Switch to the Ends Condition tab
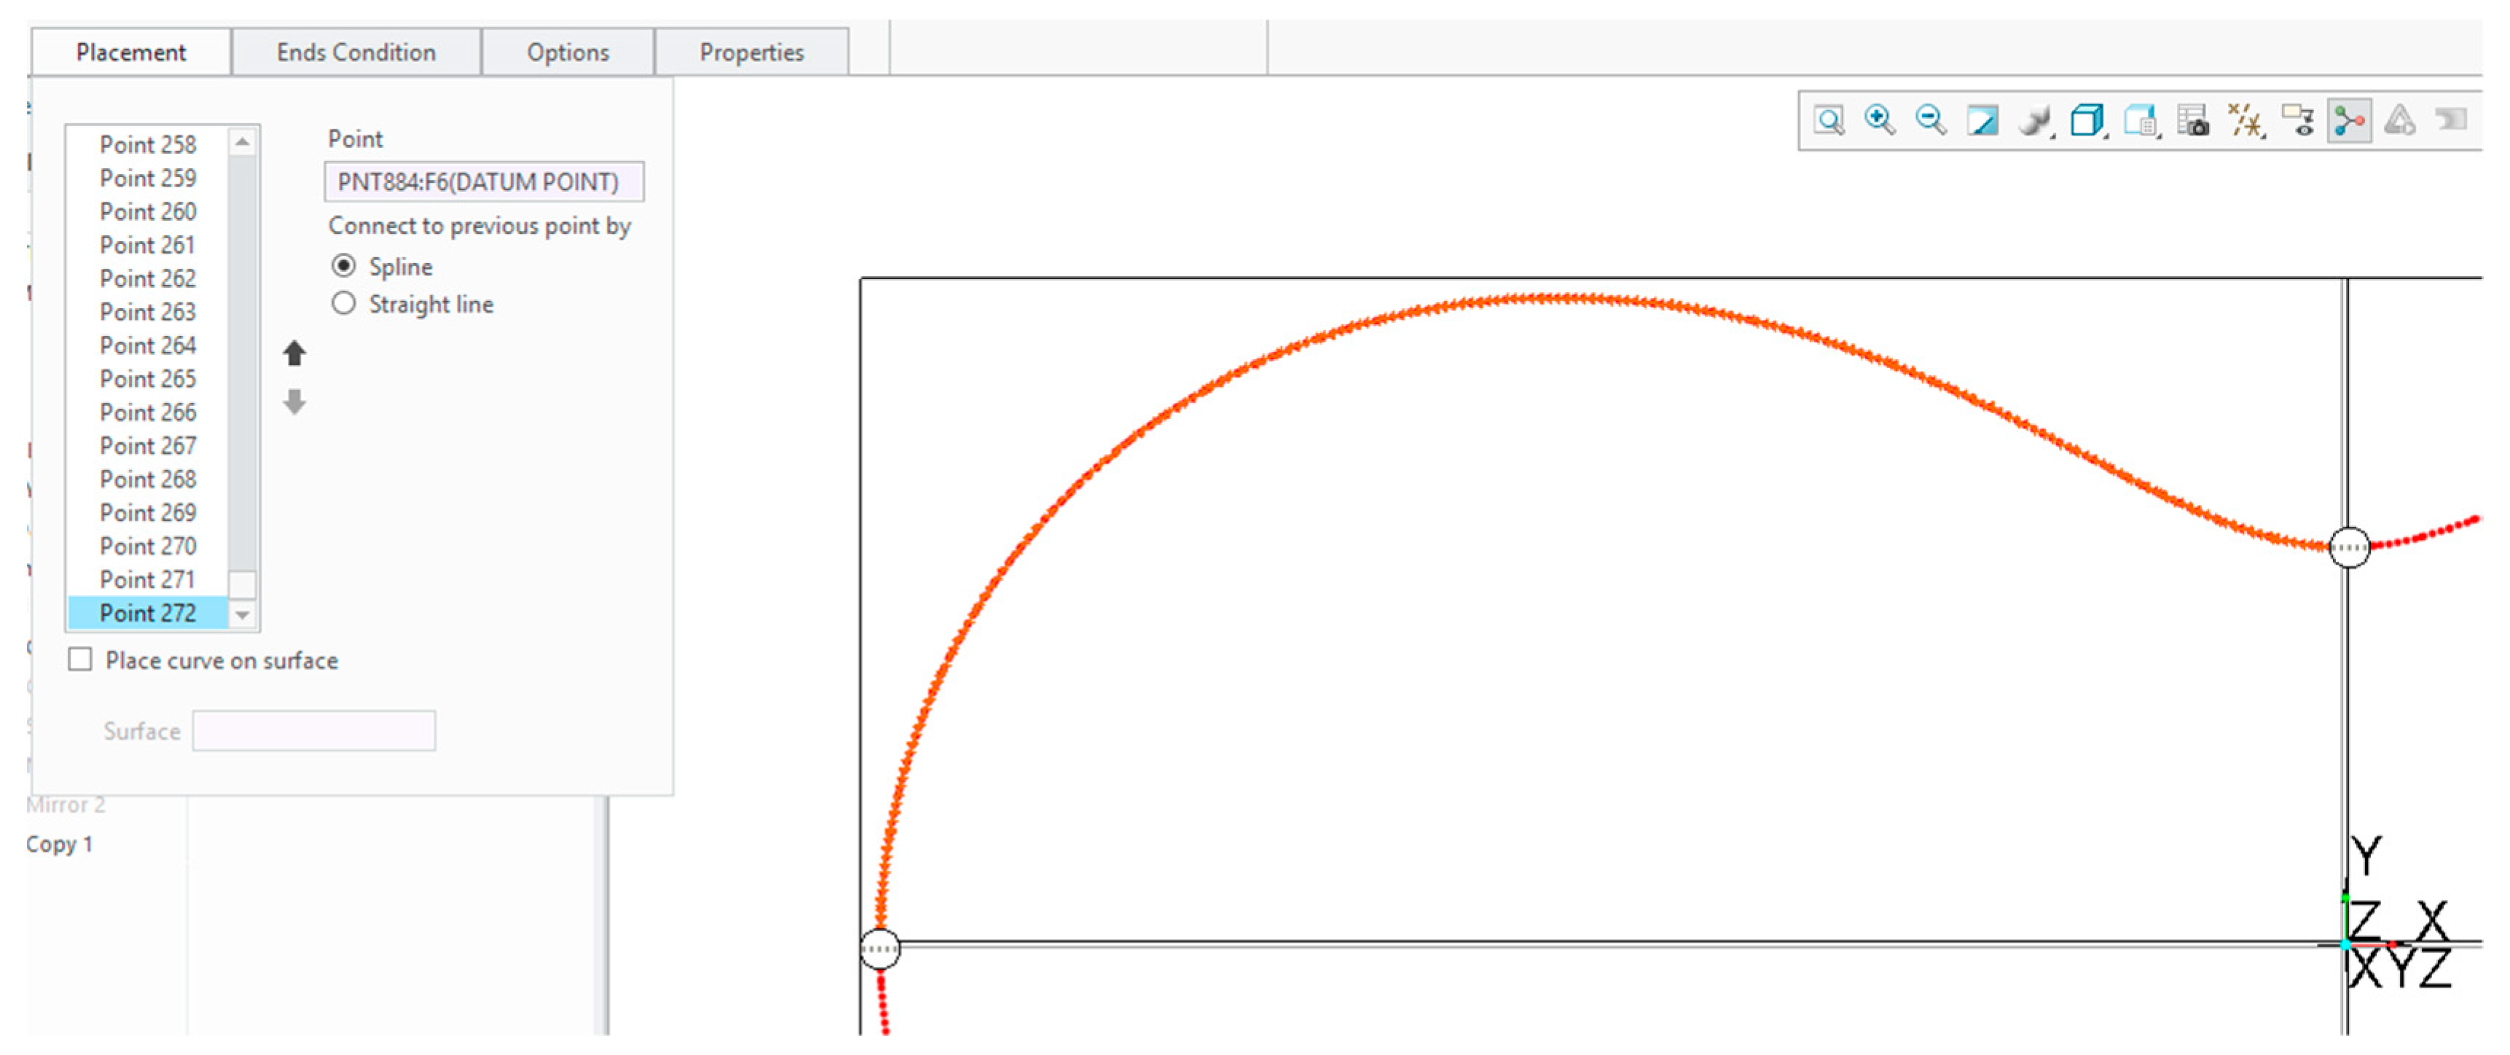2510x1055 pixels. pos(356,52)
